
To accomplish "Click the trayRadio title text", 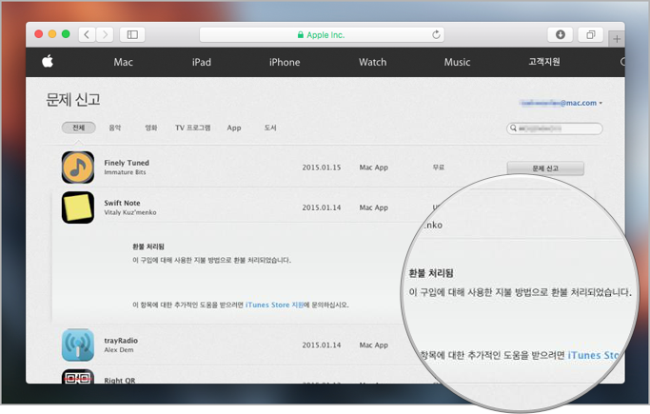I will tap(121, 341).
